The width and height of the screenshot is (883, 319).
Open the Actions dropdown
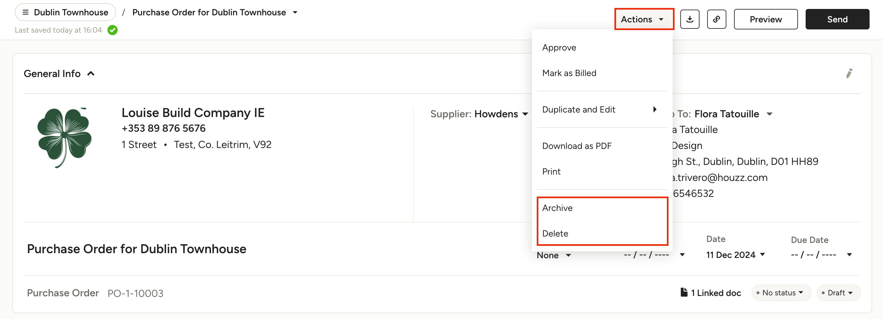pyautogui.click(x=644, y=19)
